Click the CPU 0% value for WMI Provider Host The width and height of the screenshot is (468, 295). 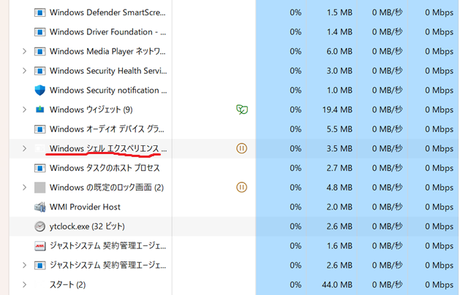pos(295,207)
